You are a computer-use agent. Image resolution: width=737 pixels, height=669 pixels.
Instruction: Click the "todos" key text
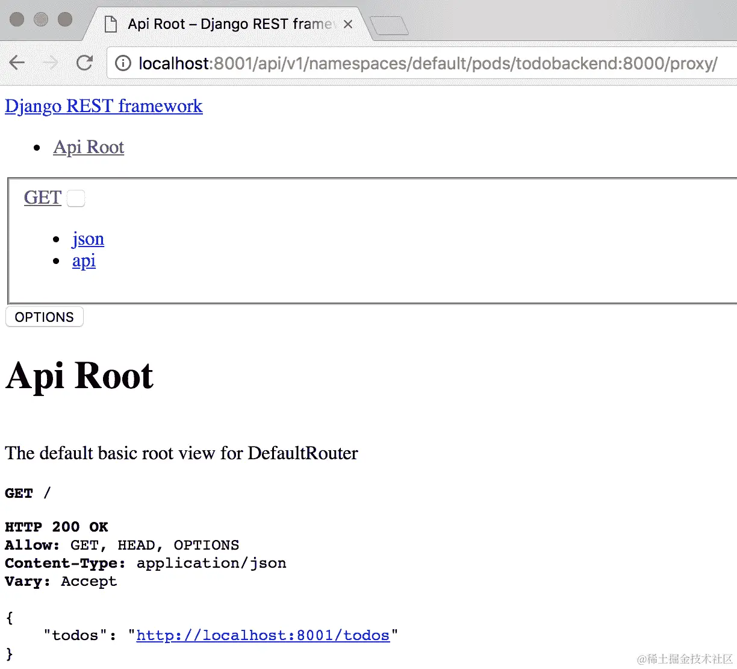click(x=75, y=635)
